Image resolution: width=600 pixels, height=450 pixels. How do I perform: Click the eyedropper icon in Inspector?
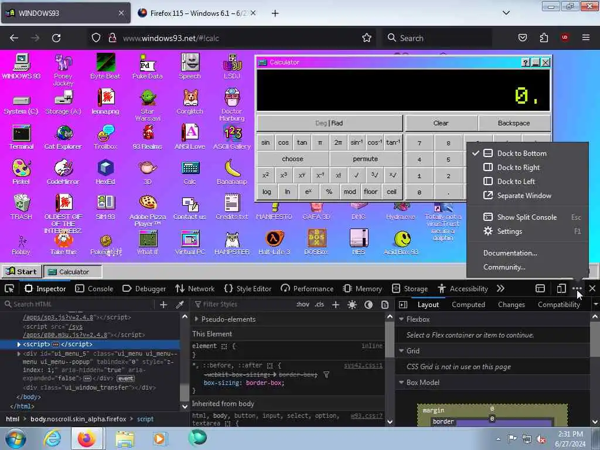[179, 305]
